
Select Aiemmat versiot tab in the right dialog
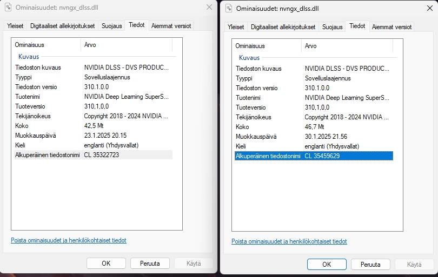pos(392,27)
